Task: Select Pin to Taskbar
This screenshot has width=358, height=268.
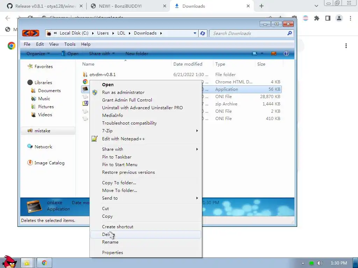Action: [146, 157]
